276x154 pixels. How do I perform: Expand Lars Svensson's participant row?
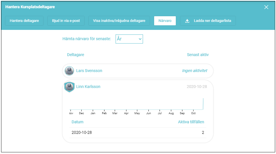click(138, 71)
